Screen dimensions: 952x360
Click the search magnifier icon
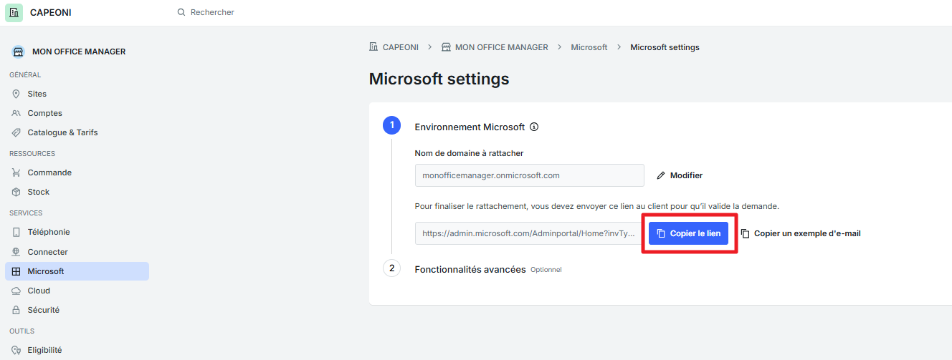[x=181, y=12]
